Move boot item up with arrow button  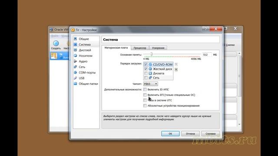(x=176, y=65)
